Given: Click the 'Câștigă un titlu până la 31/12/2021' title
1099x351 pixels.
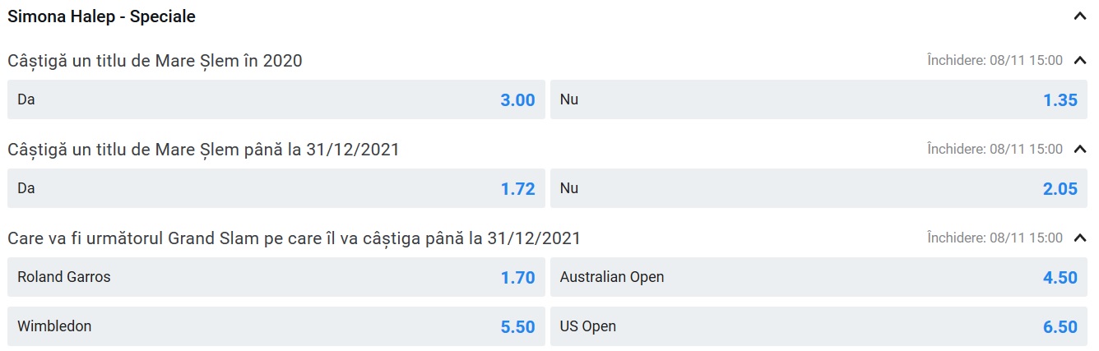Looking at the screenshot, I should pos(204,149).
